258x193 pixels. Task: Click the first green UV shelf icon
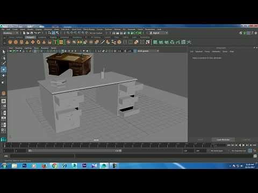click(155, 42)
